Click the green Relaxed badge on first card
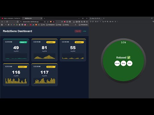 (23, 42)
